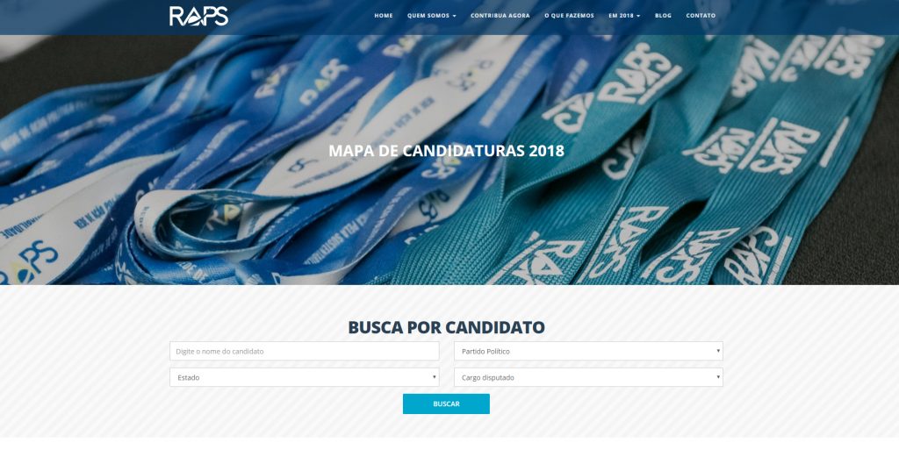Click the RAPS logo in header
The image size is (899, 450).
pos(199,16)
